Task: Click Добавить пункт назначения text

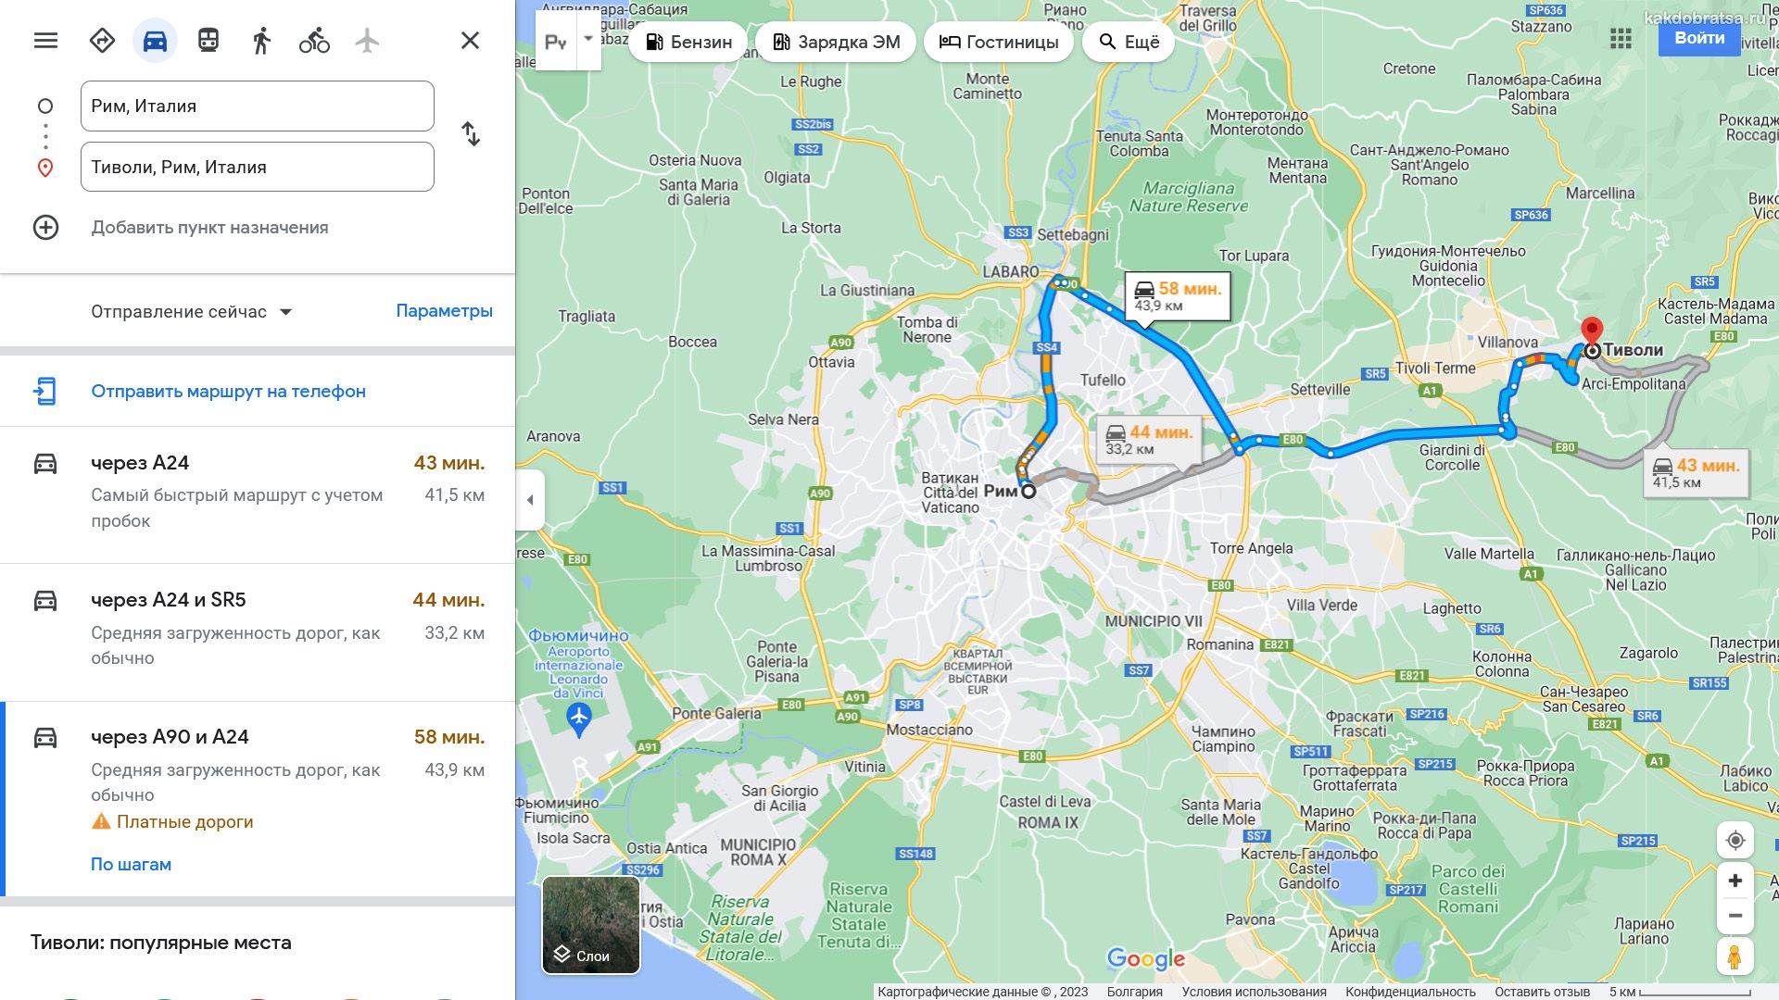Action: (209, 228)
